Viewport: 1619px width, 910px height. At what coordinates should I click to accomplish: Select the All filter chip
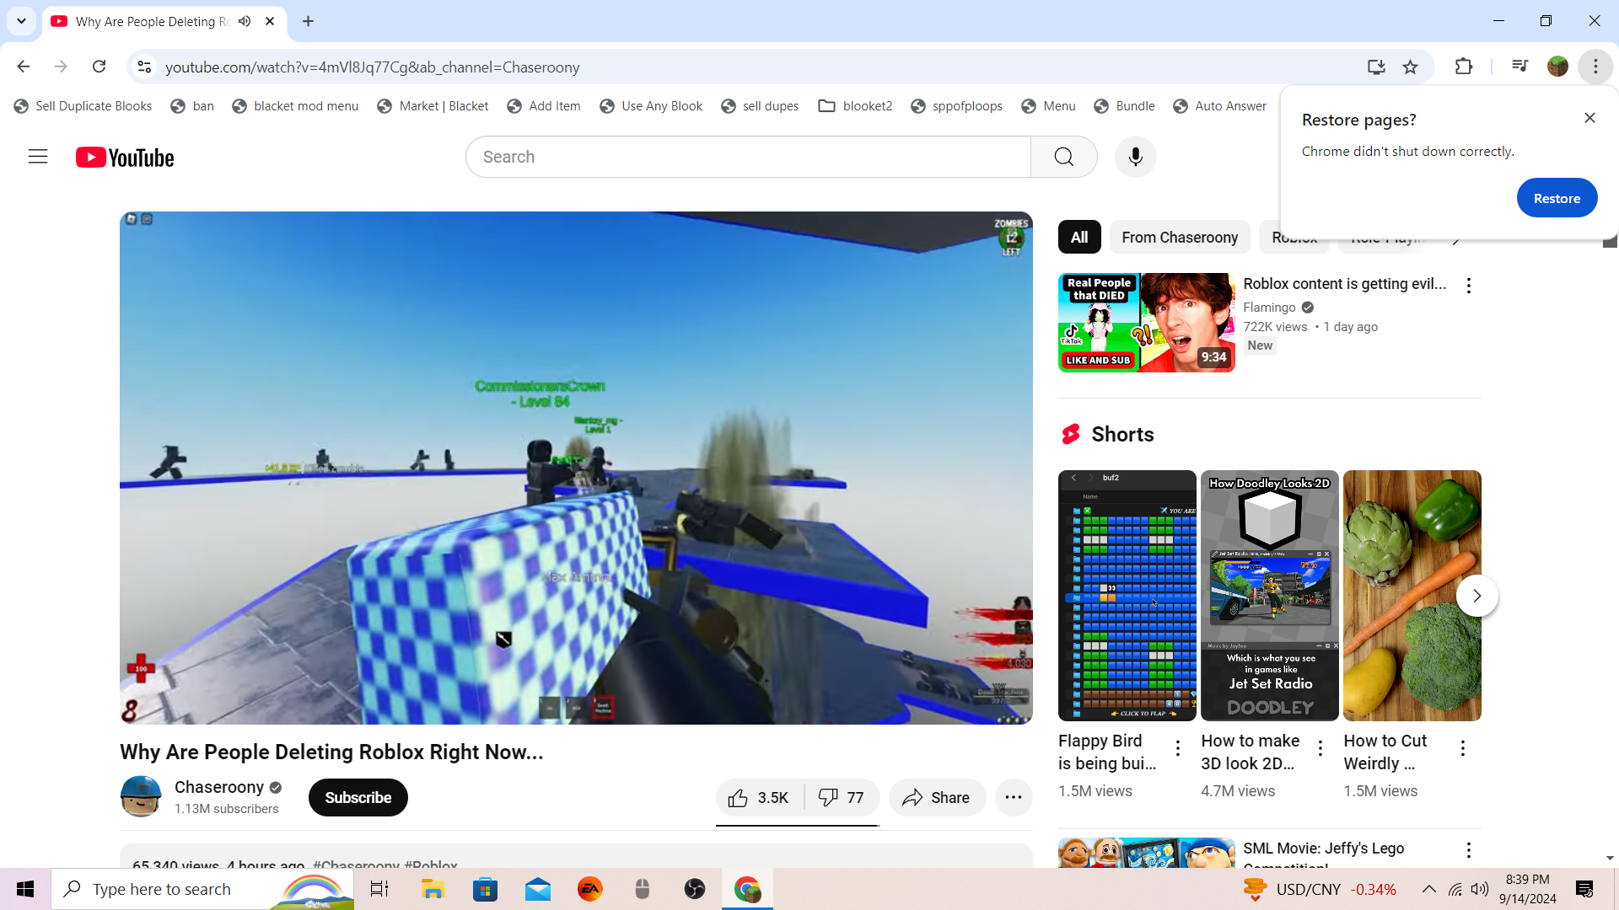click(x=1078, y=238)
